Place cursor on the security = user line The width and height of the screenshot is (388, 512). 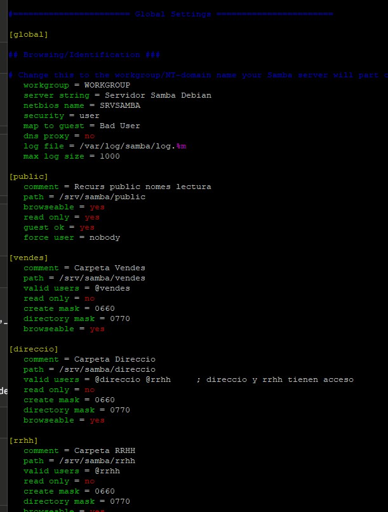pyautogui.click(x=61, y=115)
